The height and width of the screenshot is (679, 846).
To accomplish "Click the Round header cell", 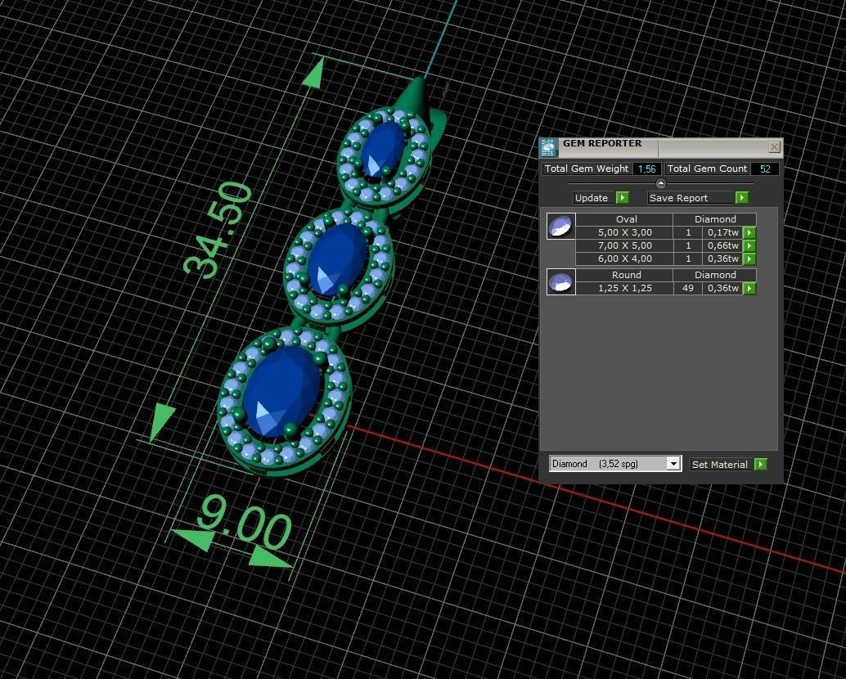I will click(625, 275).
